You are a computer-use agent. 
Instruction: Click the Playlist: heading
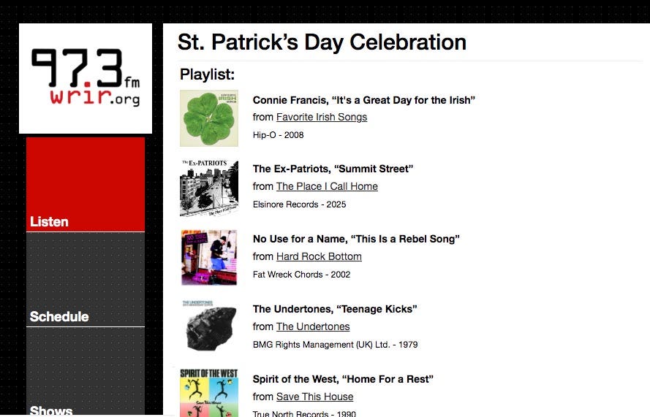click(207, 74)
